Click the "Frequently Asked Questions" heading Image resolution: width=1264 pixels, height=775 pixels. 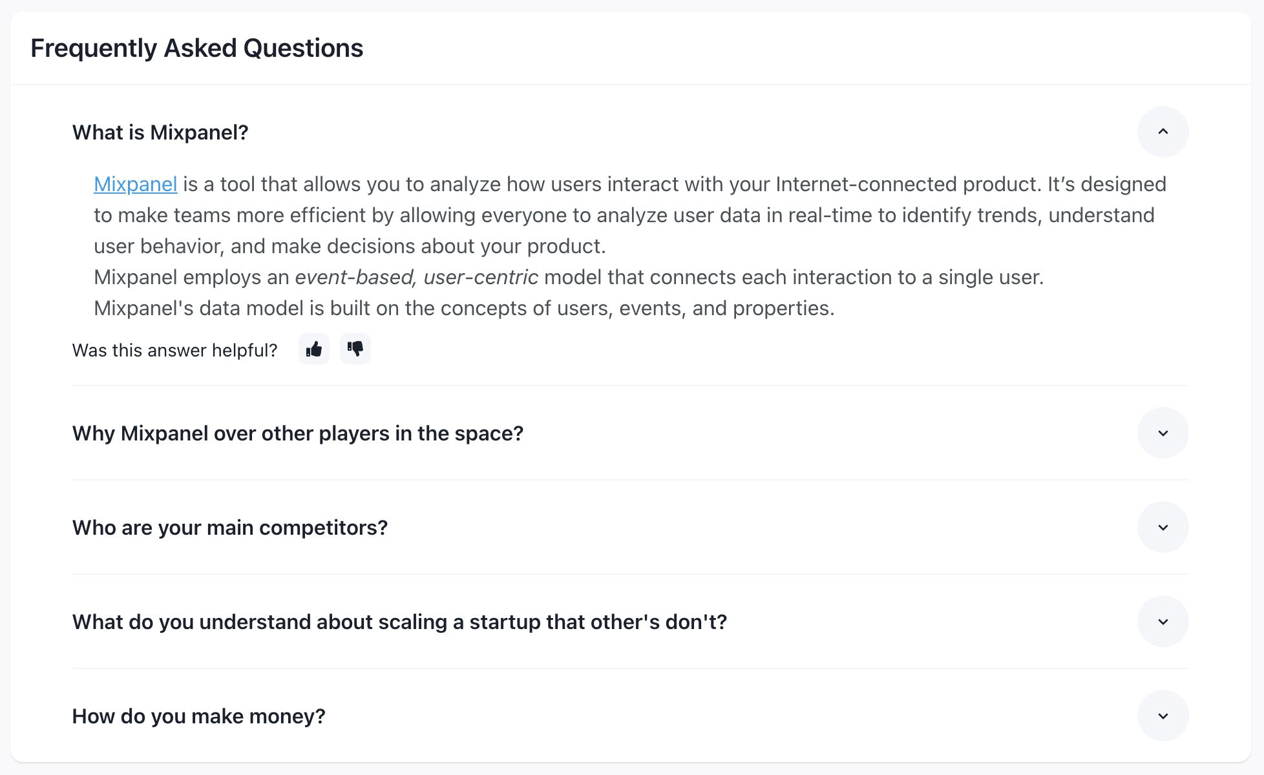pyautogui.click(x=196, y=48)
